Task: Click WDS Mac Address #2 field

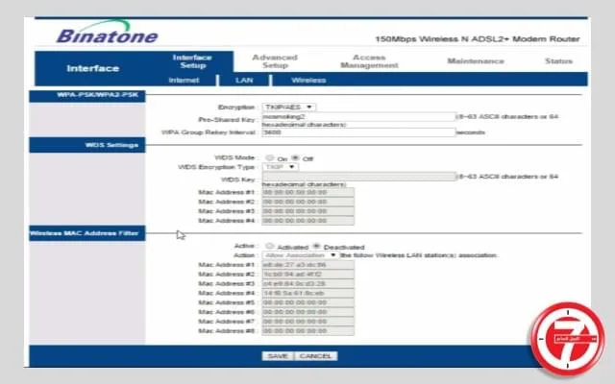Action: 307,202
